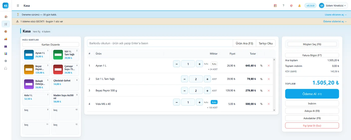Image resolution: width=351 pixels, height=140 pixels.
Task: Toggle Kutu unit on Vida M6 row
Action: 214,102
